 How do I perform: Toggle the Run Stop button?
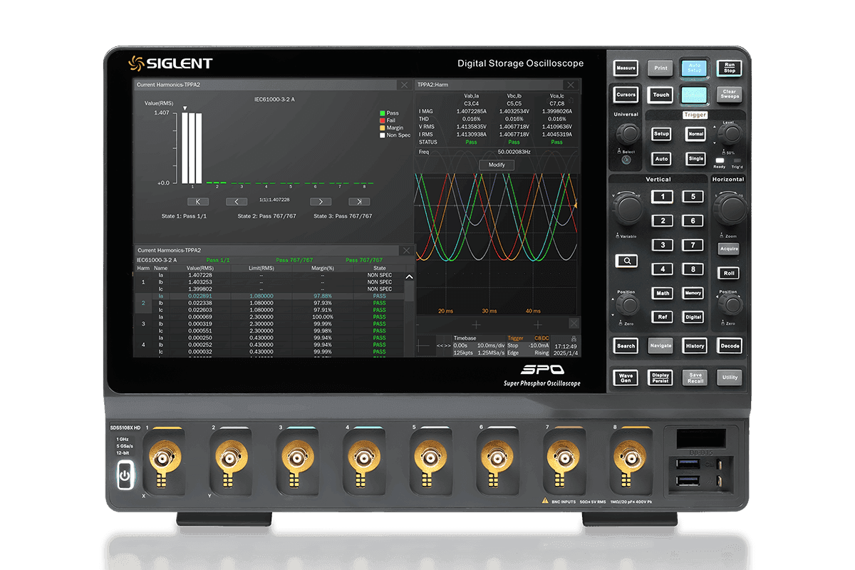(x=729, y=68)
